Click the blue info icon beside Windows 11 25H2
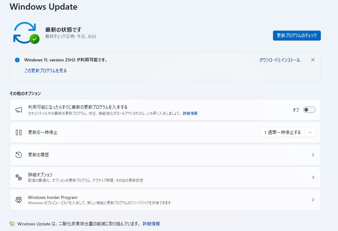Screen dimensions: 338x231 (17, 60)
